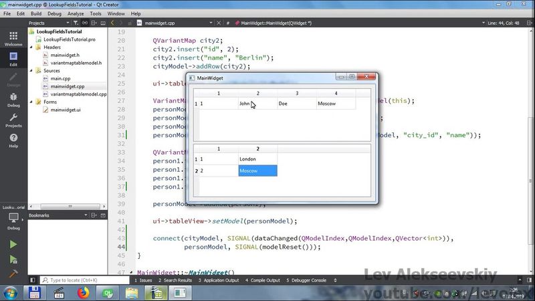This screenshot has width=535, height=301.
Task: Select the Moscow cell in lower table
Action: [x=257, y=171]
